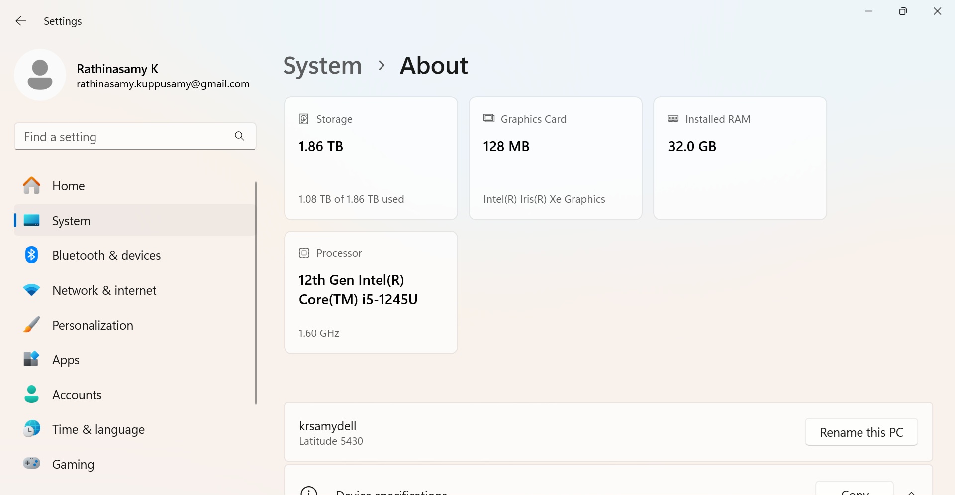Viewport: 955px width, 495px height.
Task: Close the Settings window
Action: (x=937, y=11)
